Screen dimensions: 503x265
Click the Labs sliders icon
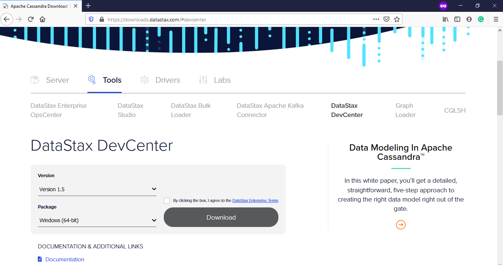(x=203, y=80)
